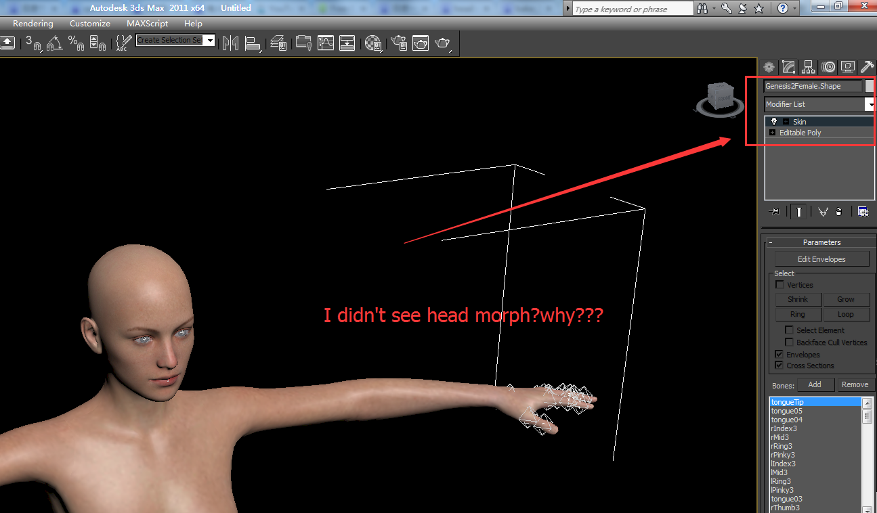Open the Communication Center satellite icon
Image resolution: width=877 pixels, height=513 pixels.
(743, 8)
